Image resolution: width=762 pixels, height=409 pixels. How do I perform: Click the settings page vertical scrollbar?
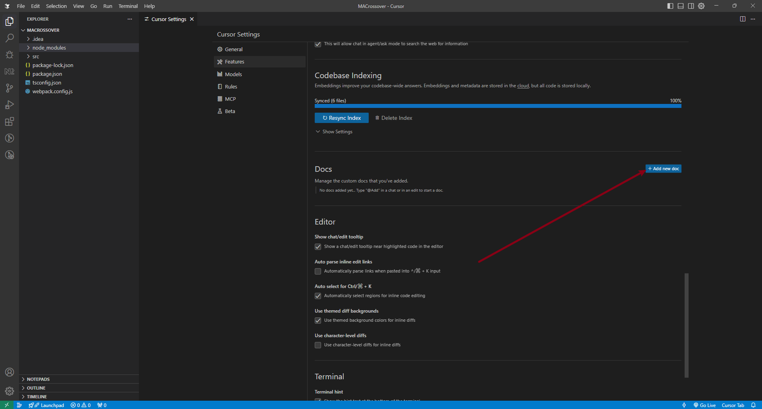point(686,325)
